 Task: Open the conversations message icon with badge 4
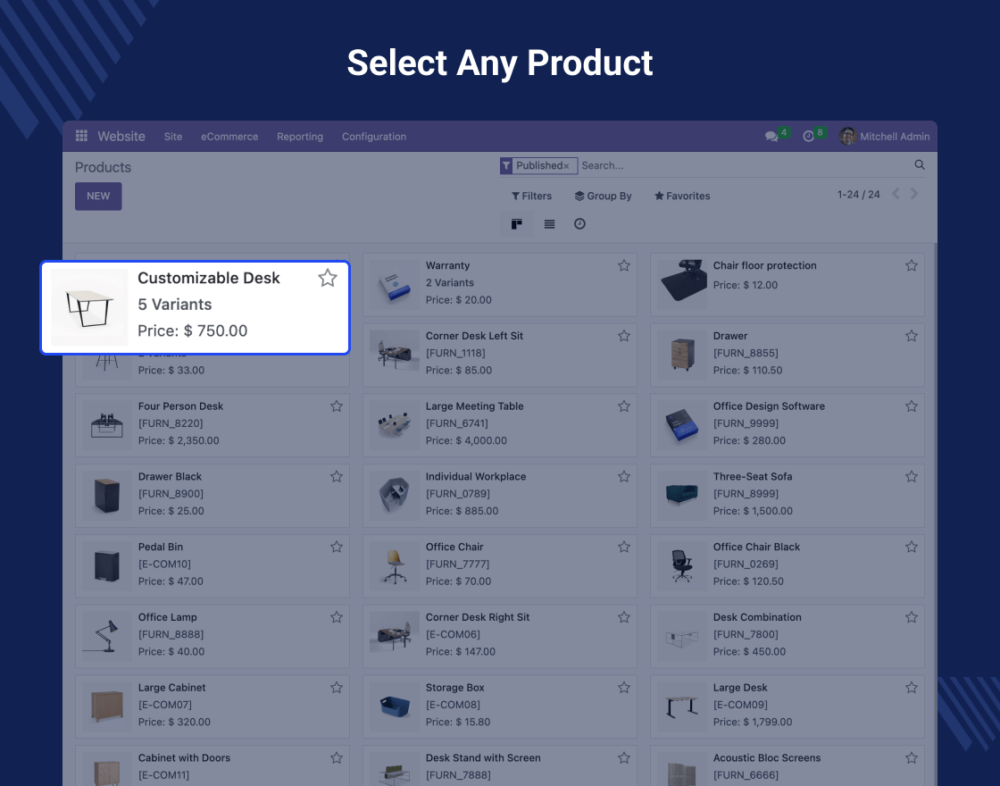click(x=771, y=137)
